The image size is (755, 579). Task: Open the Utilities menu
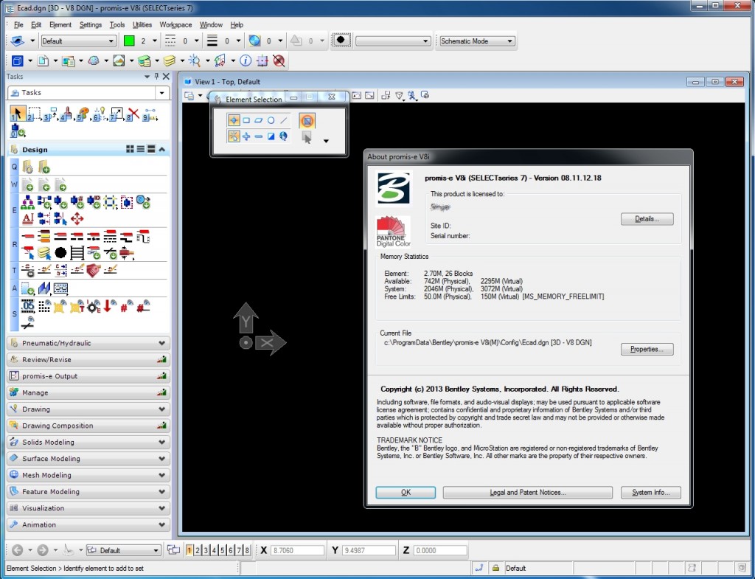[x=142, y=24]
